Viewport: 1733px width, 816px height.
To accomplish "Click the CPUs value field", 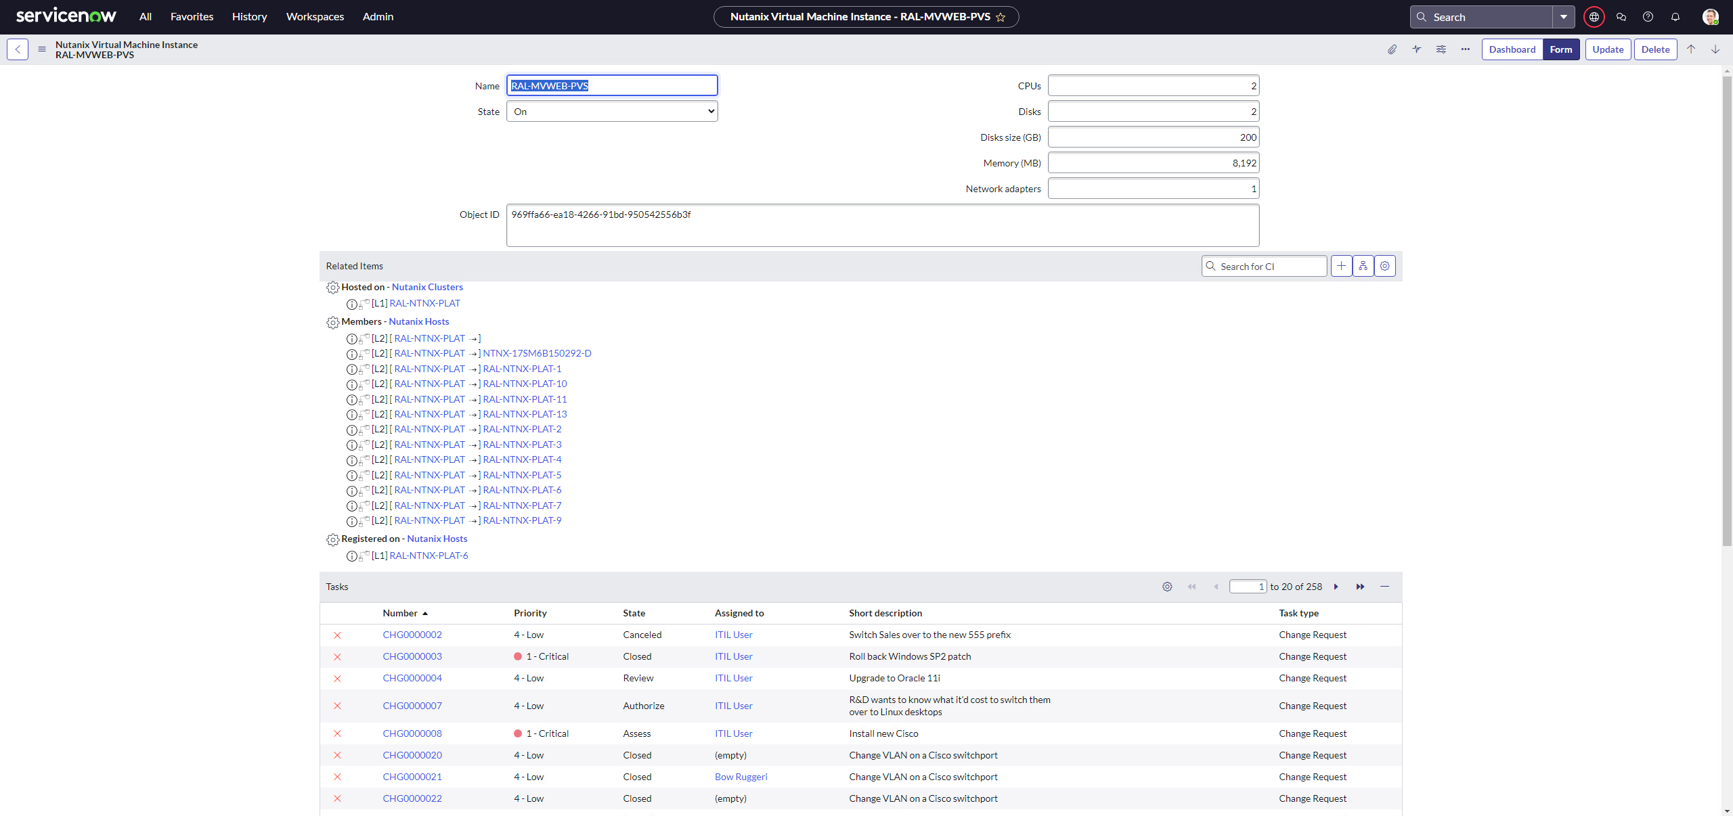I will coord(1154,86).
